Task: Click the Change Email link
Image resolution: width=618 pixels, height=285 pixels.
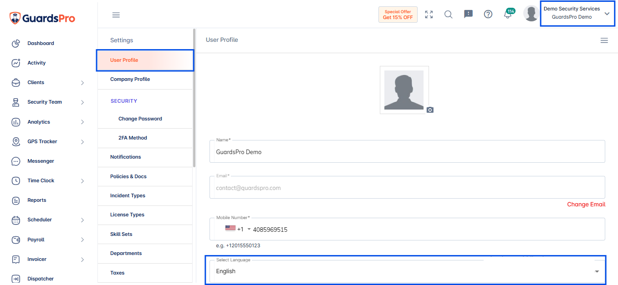Action: [586, 205]
